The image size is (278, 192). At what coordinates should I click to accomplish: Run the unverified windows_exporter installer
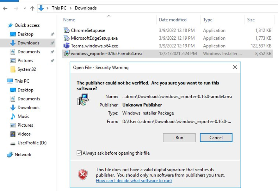[x=179, y=138]
